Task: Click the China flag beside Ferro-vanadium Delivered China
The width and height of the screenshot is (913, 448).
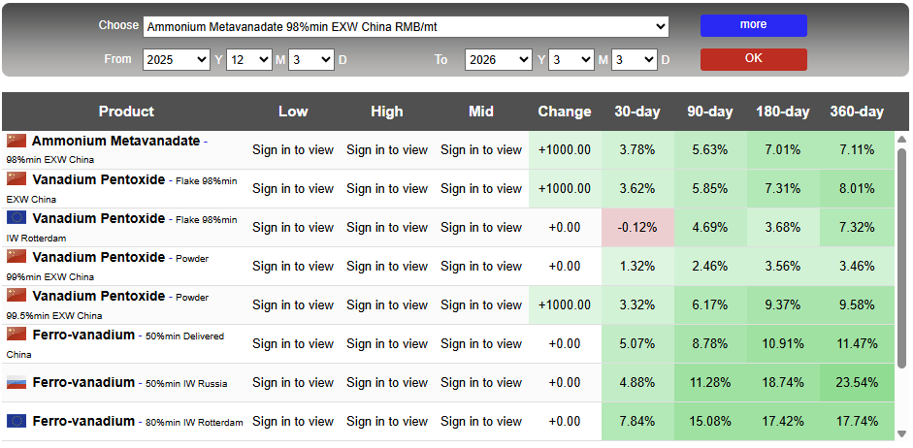Action: click(x=16, y=334)
